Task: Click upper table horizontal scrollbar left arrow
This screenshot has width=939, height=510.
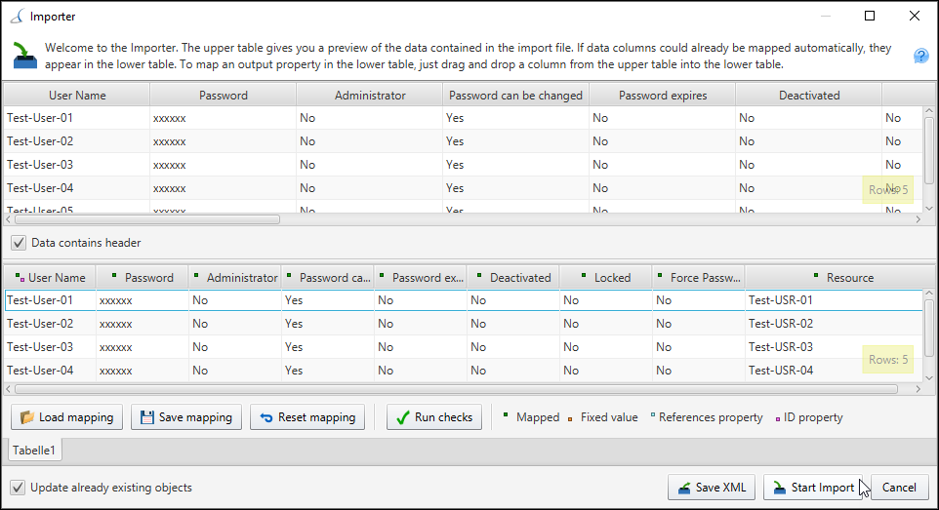Action: click(9, 219)
